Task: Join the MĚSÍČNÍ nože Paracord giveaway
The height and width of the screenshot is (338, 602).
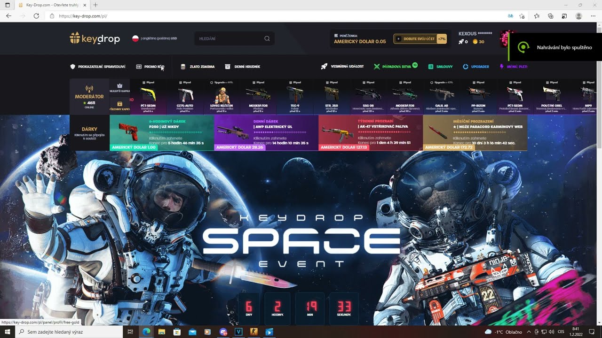Action: 475,133
